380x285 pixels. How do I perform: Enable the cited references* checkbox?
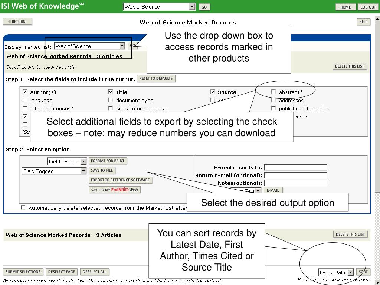point(25,108)
